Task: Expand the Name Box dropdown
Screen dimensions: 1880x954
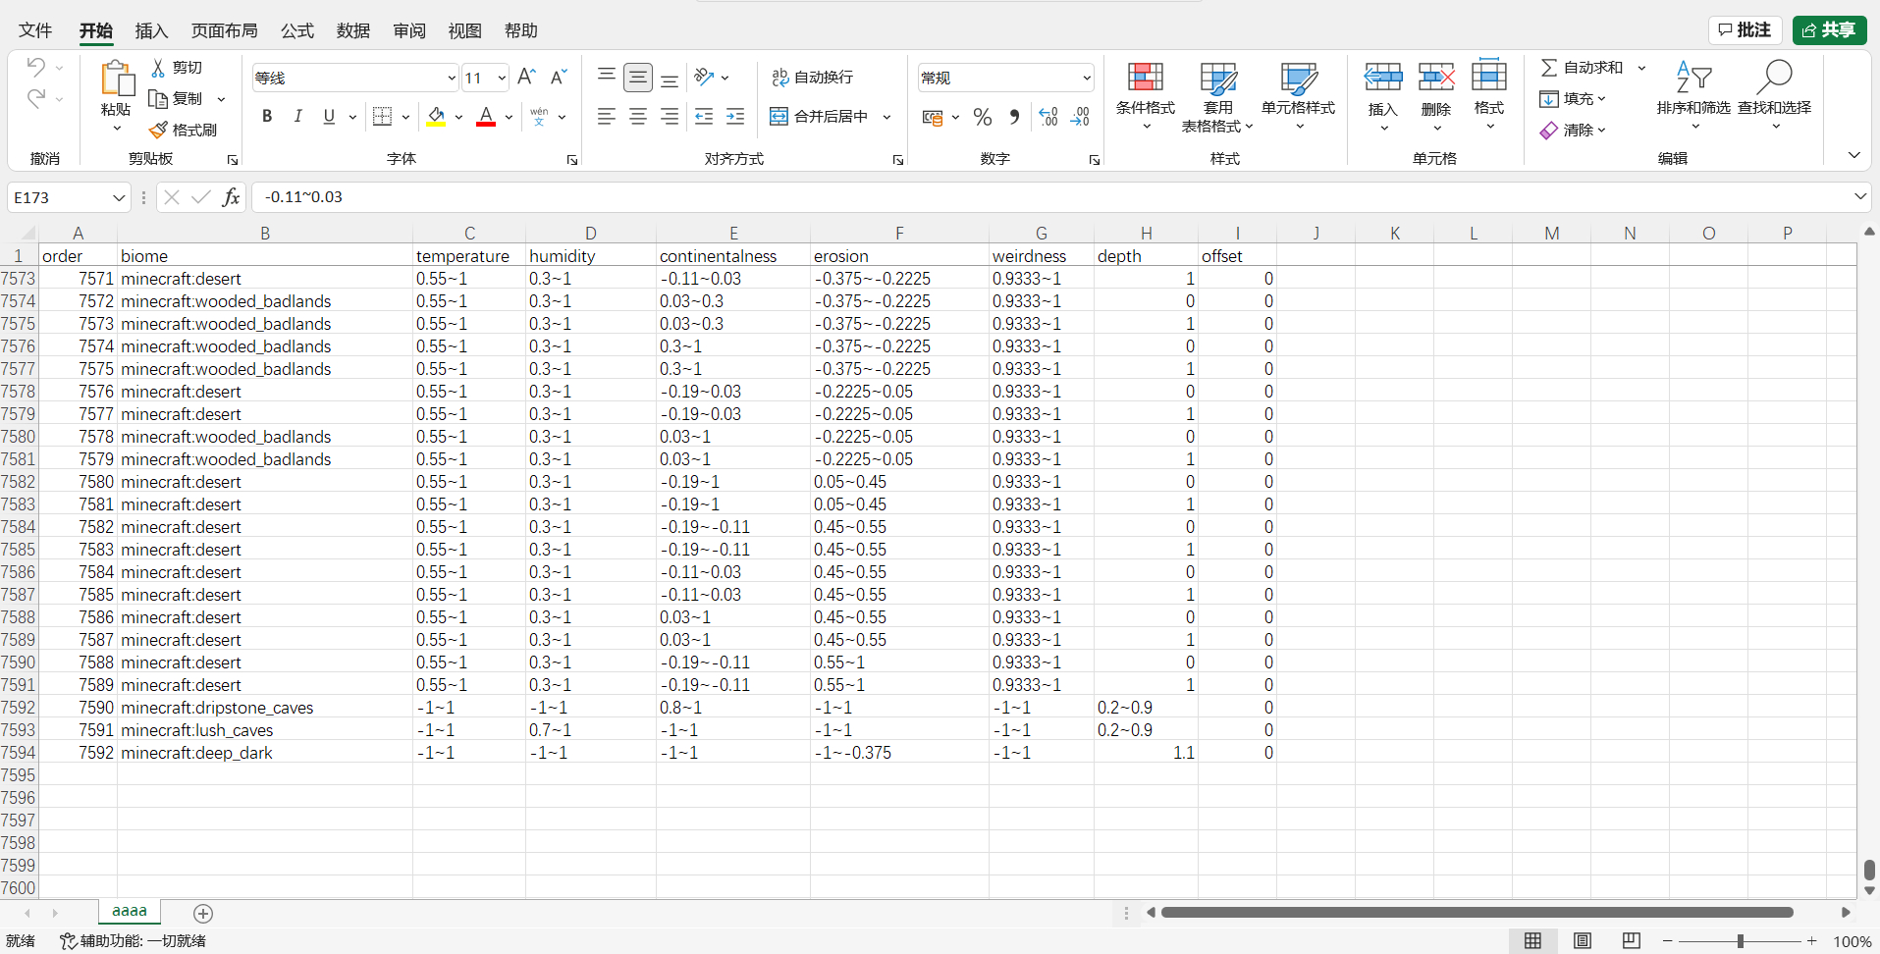Action: click(119, 197)
